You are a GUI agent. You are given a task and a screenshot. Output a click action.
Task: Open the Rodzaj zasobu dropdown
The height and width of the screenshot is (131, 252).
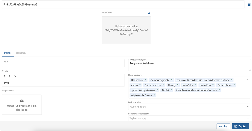(248, 107)
